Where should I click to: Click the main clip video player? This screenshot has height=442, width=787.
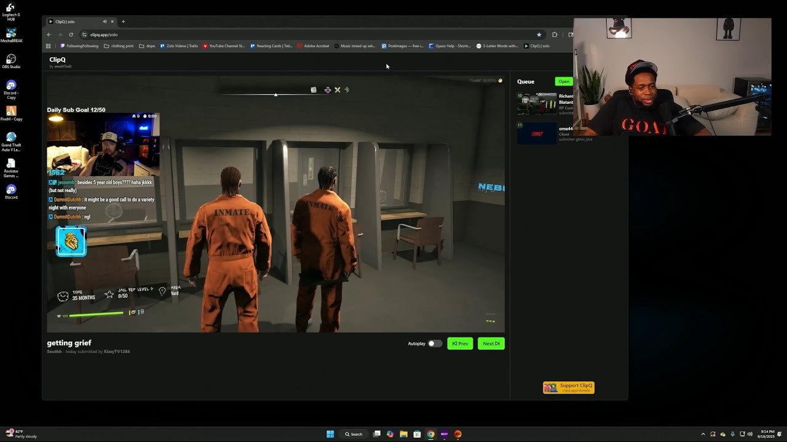[275, 204]
